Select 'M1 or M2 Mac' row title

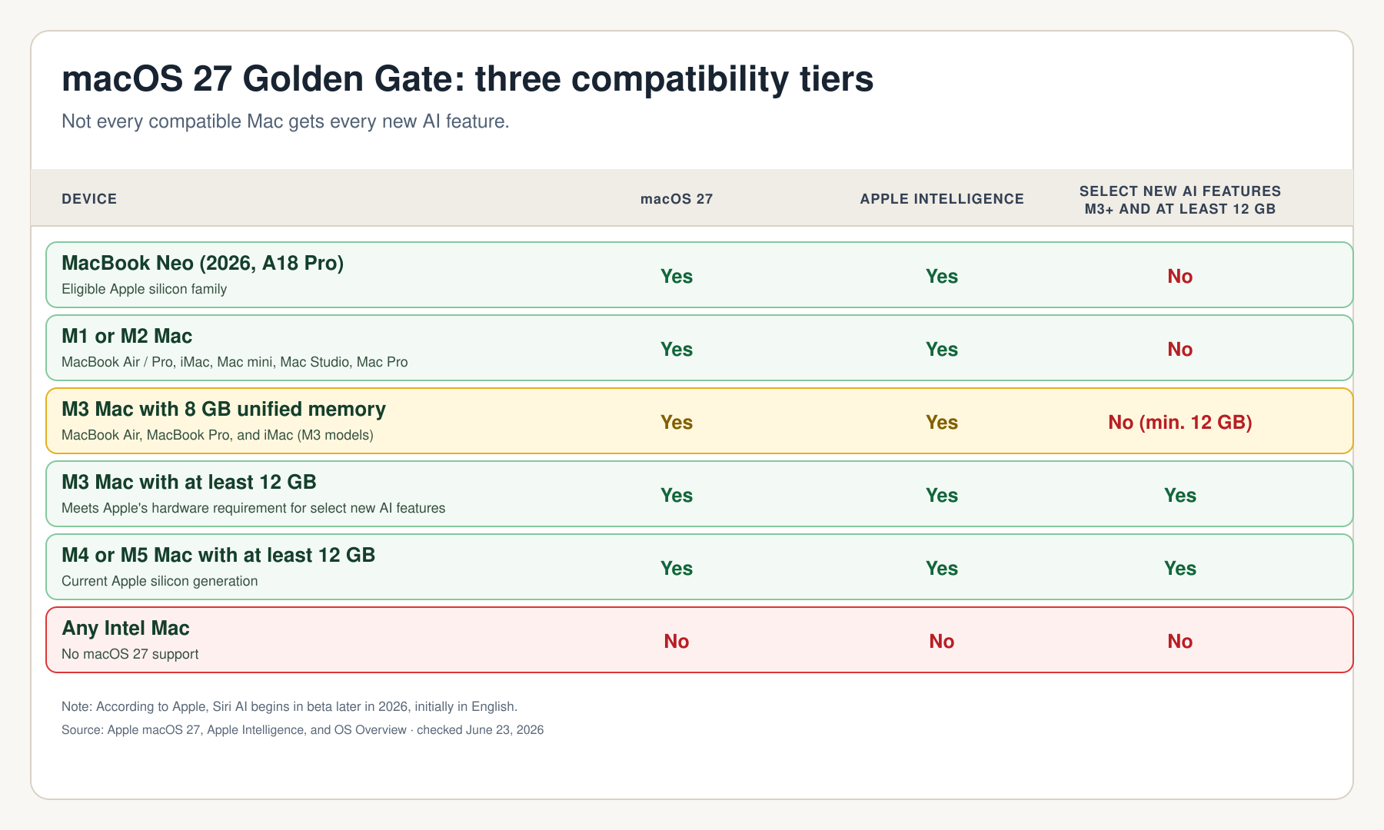pos(127,337)
